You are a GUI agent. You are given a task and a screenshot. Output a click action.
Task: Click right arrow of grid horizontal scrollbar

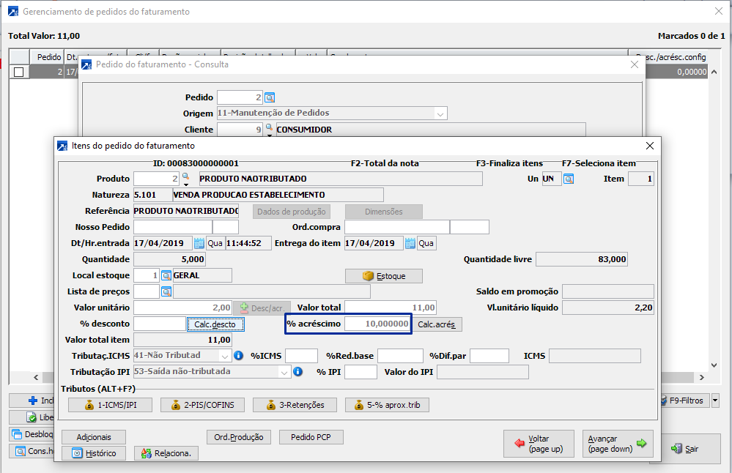tap(702, 377)
